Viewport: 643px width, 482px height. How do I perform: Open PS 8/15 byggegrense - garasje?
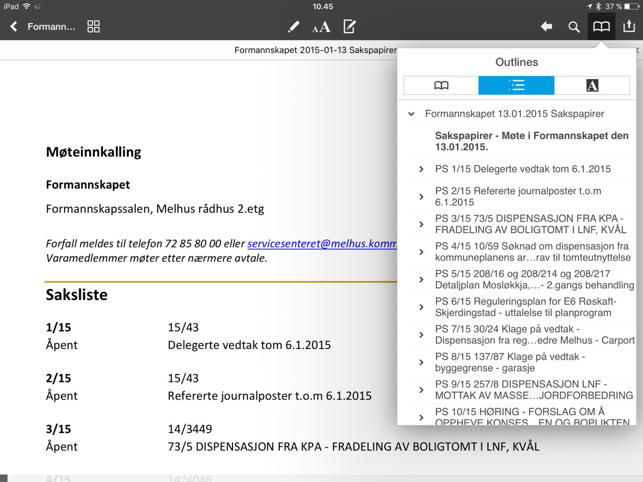[x=510, y=362]
